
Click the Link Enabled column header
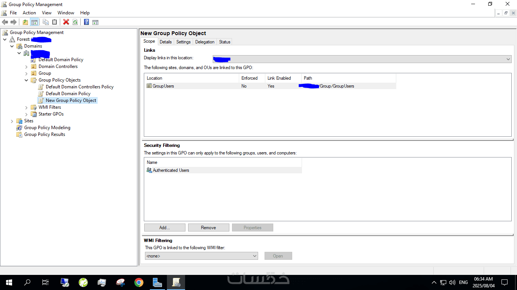[x=283, y=78]
